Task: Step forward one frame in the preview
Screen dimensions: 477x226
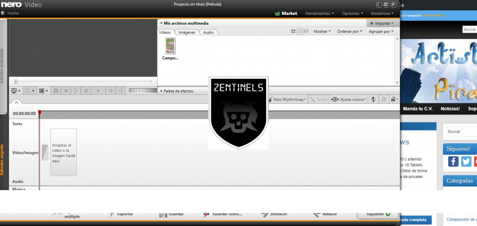Action: point(111,91)
